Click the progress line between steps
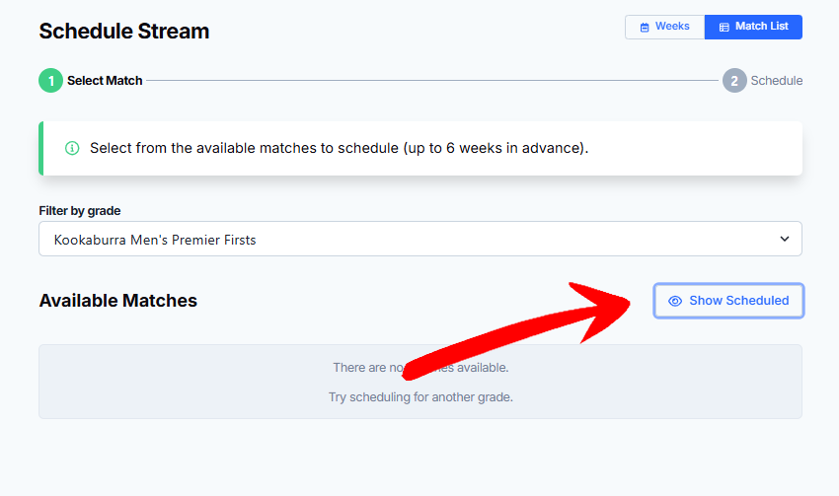 tap(432, 81)
